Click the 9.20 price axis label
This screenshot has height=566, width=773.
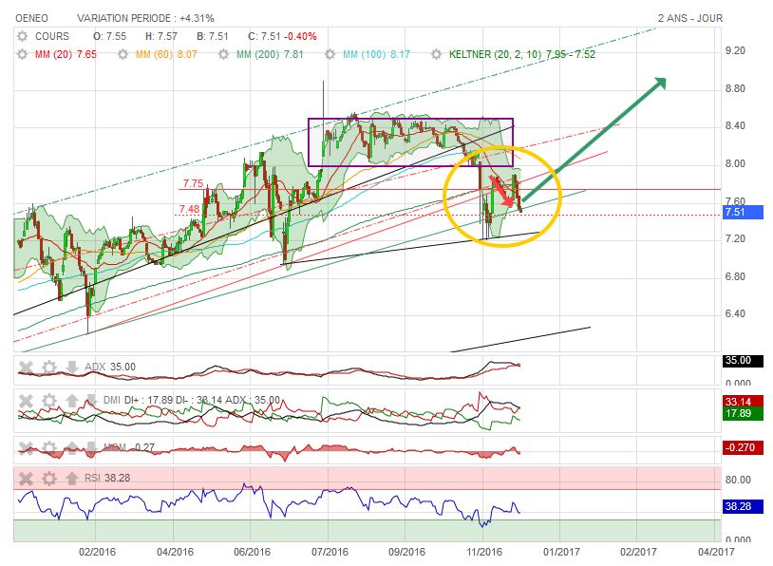click(735, 50)
